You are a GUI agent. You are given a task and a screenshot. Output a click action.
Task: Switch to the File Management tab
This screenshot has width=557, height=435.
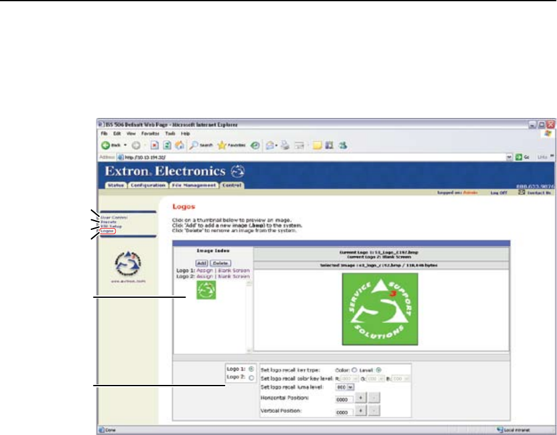click(193, 185)
